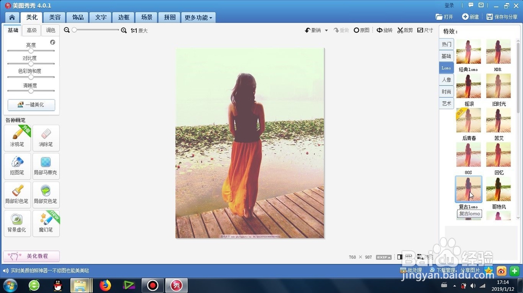
Task: Select the 高级 sub-tab
Action: coord(32,30)
